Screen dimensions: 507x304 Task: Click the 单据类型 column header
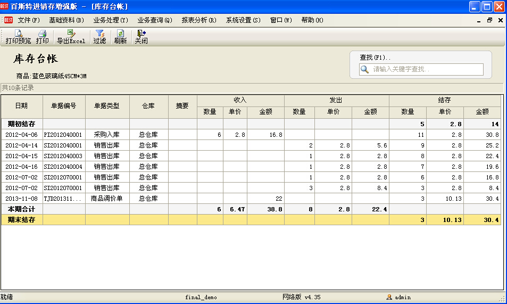(107, 106)
